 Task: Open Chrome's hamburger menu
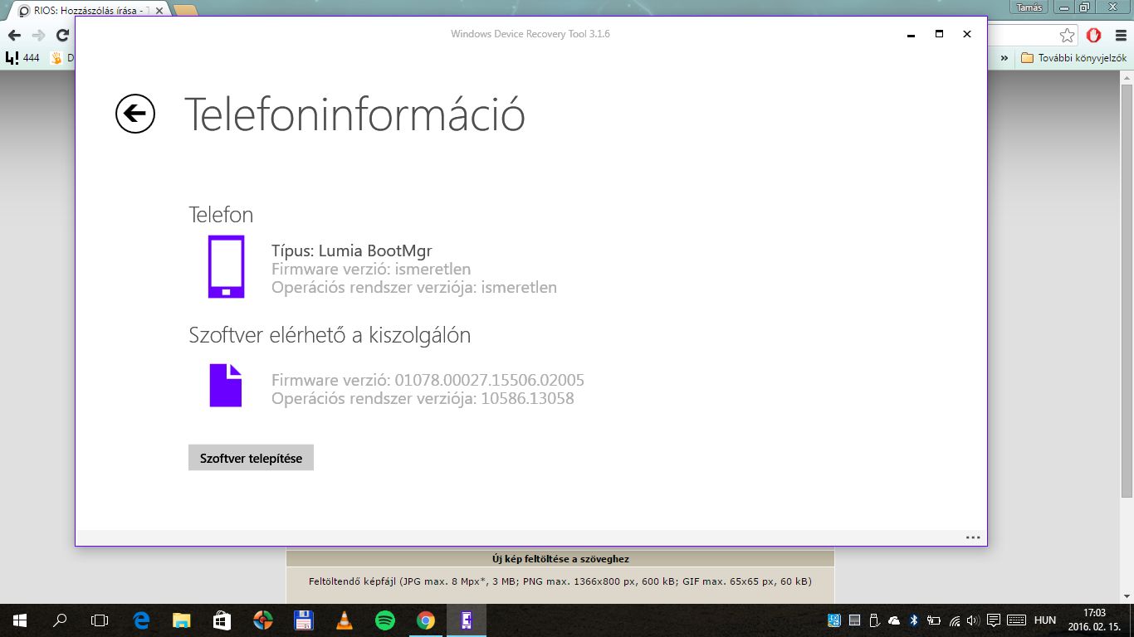[1120, 36]
